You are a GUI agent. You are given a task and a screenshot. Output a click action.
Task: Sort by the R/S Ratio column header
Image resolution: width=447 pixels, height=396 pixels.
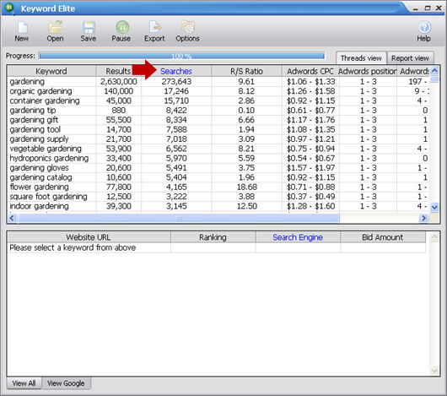[246, 71]
